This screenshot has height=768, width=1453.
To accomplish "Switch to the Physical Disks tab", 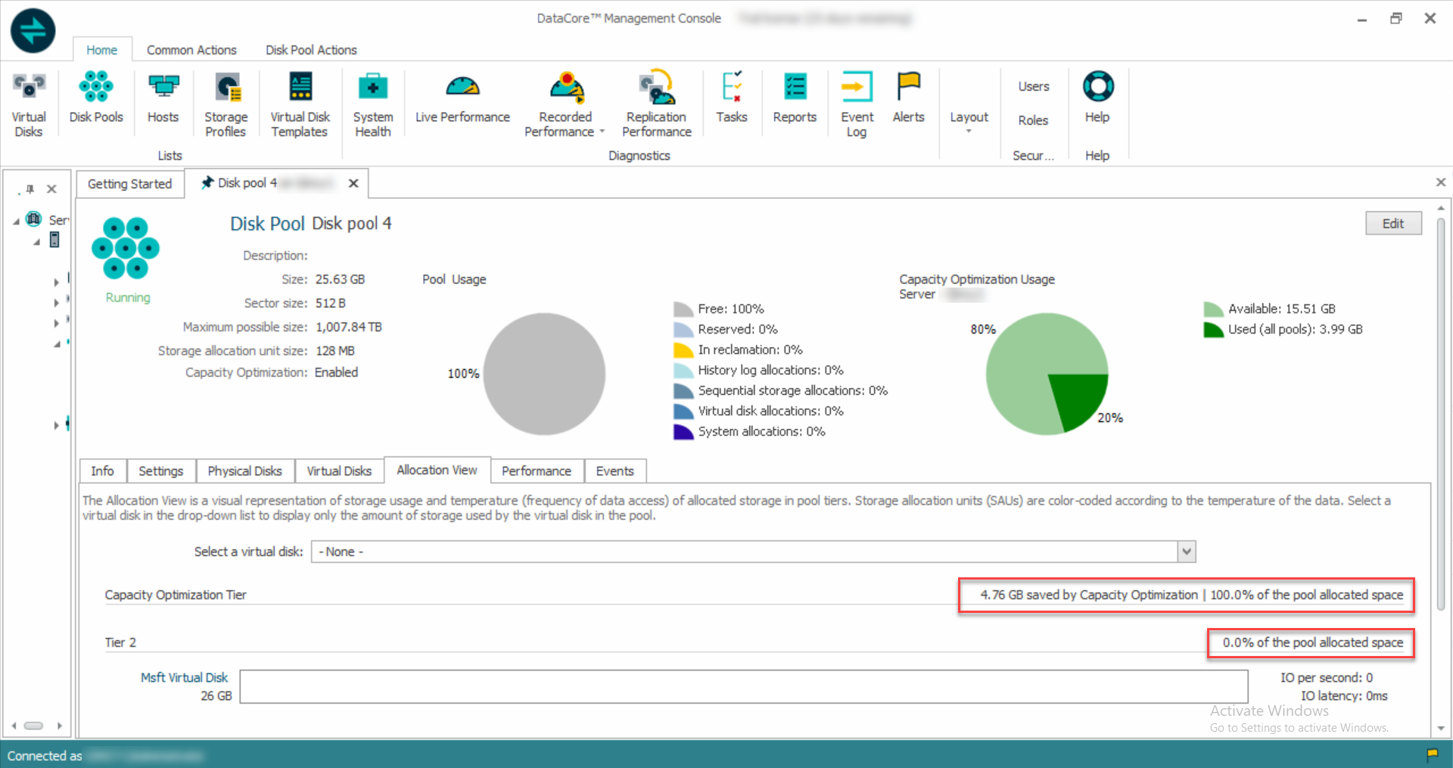I will [244, 471].
